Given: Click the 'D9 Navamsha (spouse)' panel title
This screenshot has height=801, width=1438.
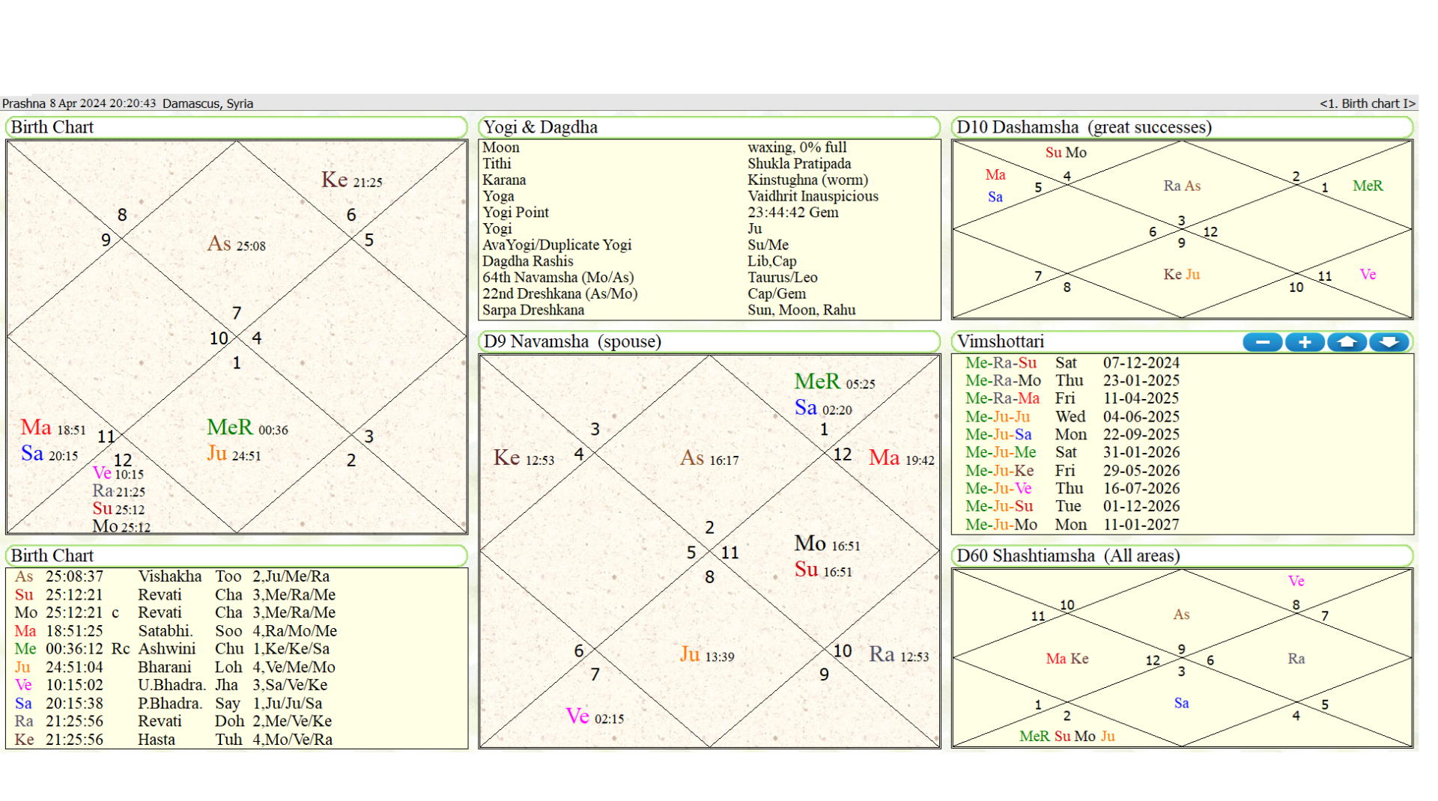Looking at the screenshot, I should click(571, 341).
